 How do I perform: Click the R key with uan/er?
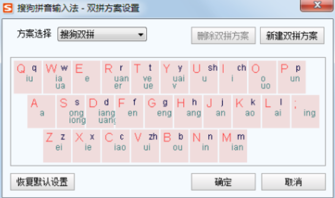(x=116, y=77)
